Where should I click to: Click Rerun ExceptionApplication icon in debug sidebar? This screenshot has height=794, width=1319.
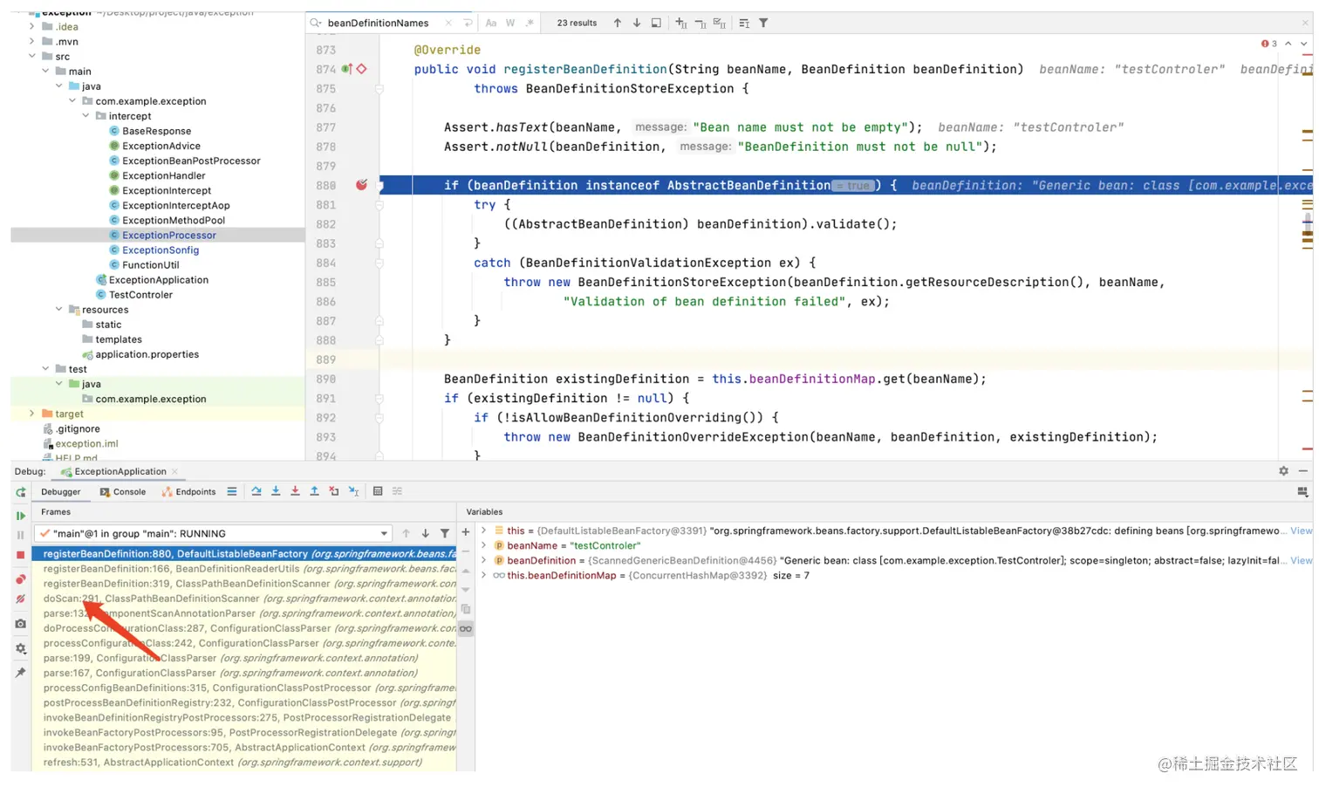20,492
